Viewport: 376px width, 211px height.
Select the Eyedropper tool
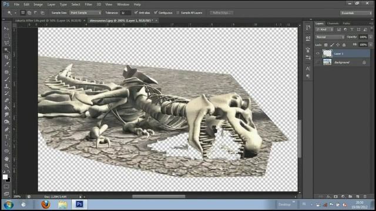(x=6, y=64)
